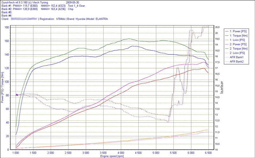Select the 1: Torque [Nm] legend entry
Image resolution: width=255 pixels, height=158 pixels.
click(x=239, y=36)
